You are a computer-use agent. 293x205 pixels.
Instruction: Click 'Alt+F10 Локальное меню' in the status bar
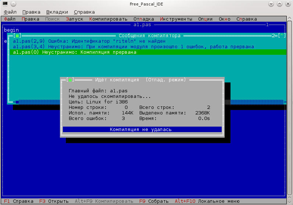[207, 201]
